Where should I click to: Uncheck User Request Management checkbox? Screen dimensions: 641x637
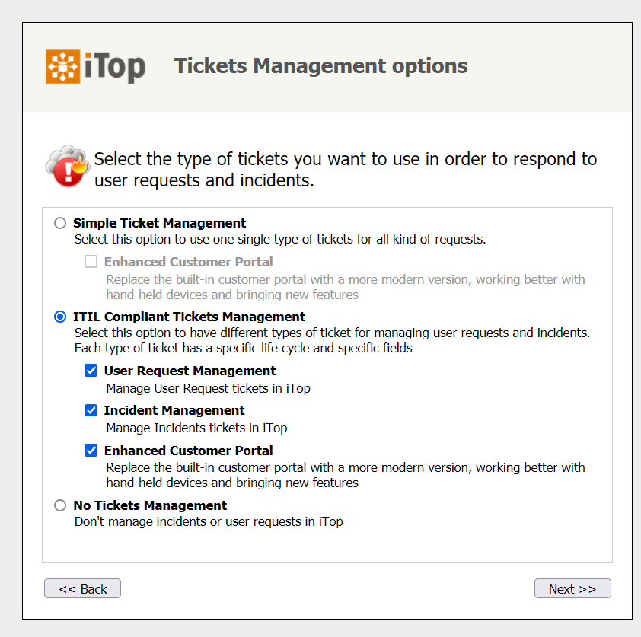point(91,371)
